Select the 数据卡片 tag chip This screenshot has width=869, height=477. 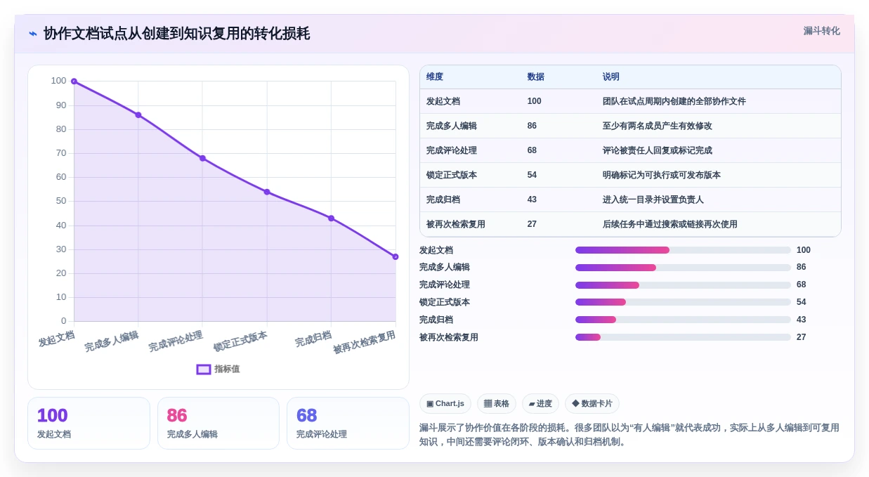592,404
